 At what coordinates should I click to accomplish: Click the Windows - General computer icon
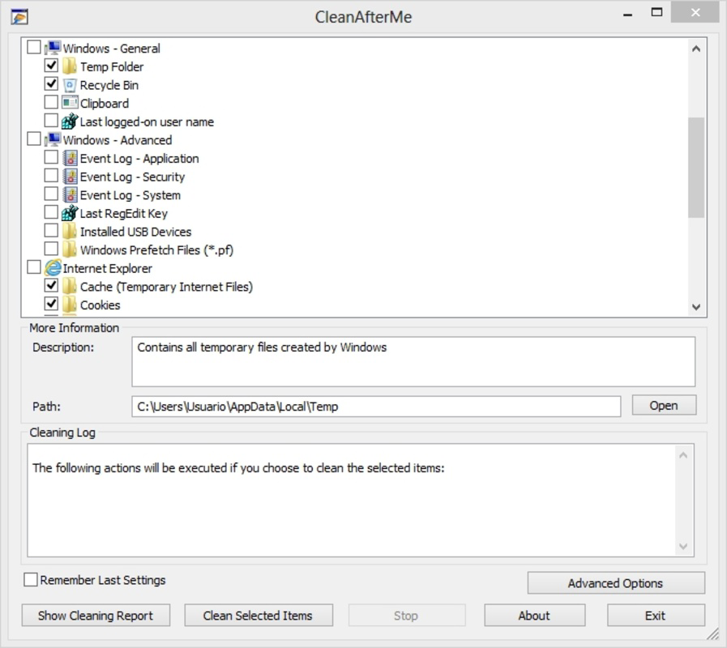53,48
